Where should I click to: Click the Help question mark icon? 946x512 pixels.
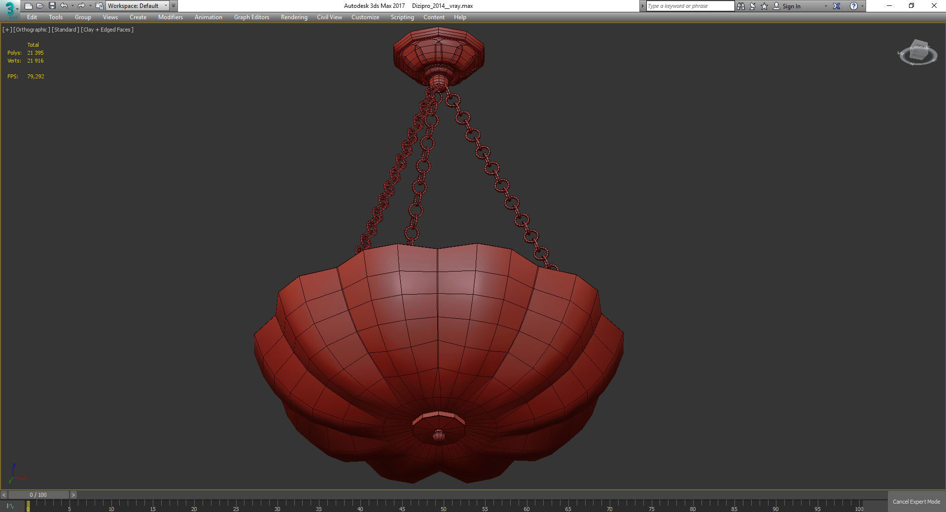click(x=854, y=6)
